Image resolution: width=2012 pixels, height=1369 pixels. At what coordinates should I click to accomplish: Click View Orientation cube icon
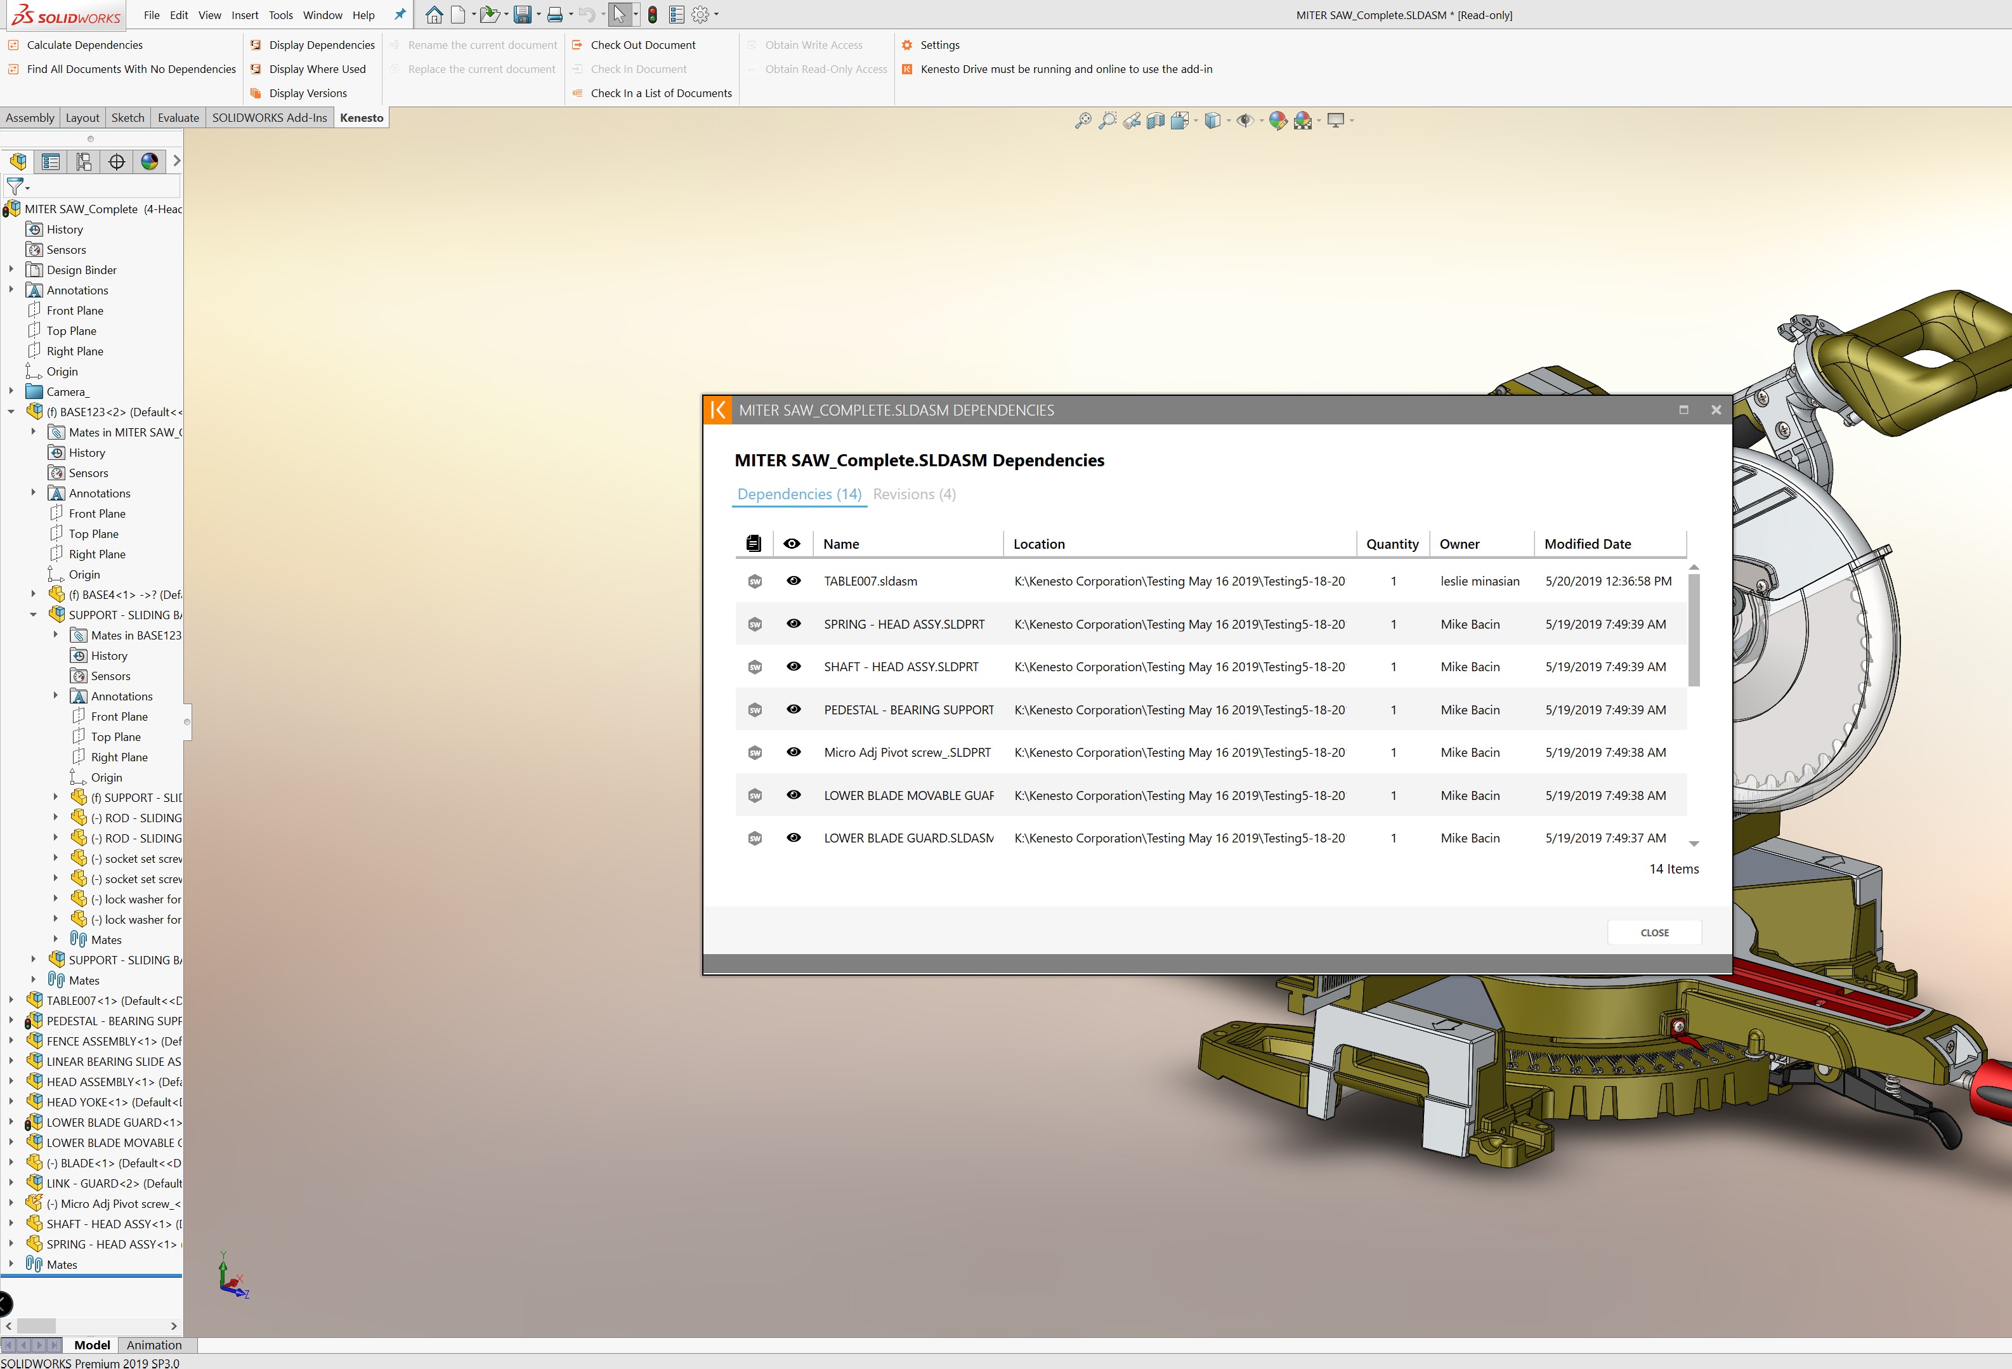point(1179,121)
